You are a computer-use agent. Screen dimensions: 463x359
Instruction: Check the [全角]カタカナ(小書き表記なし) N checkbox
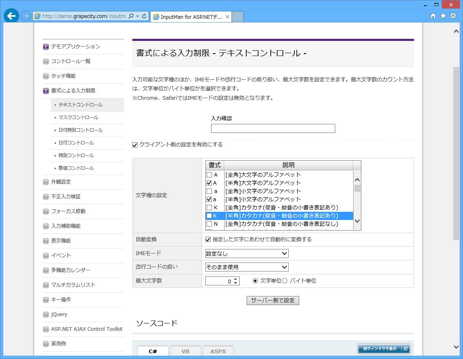(209, 224)
